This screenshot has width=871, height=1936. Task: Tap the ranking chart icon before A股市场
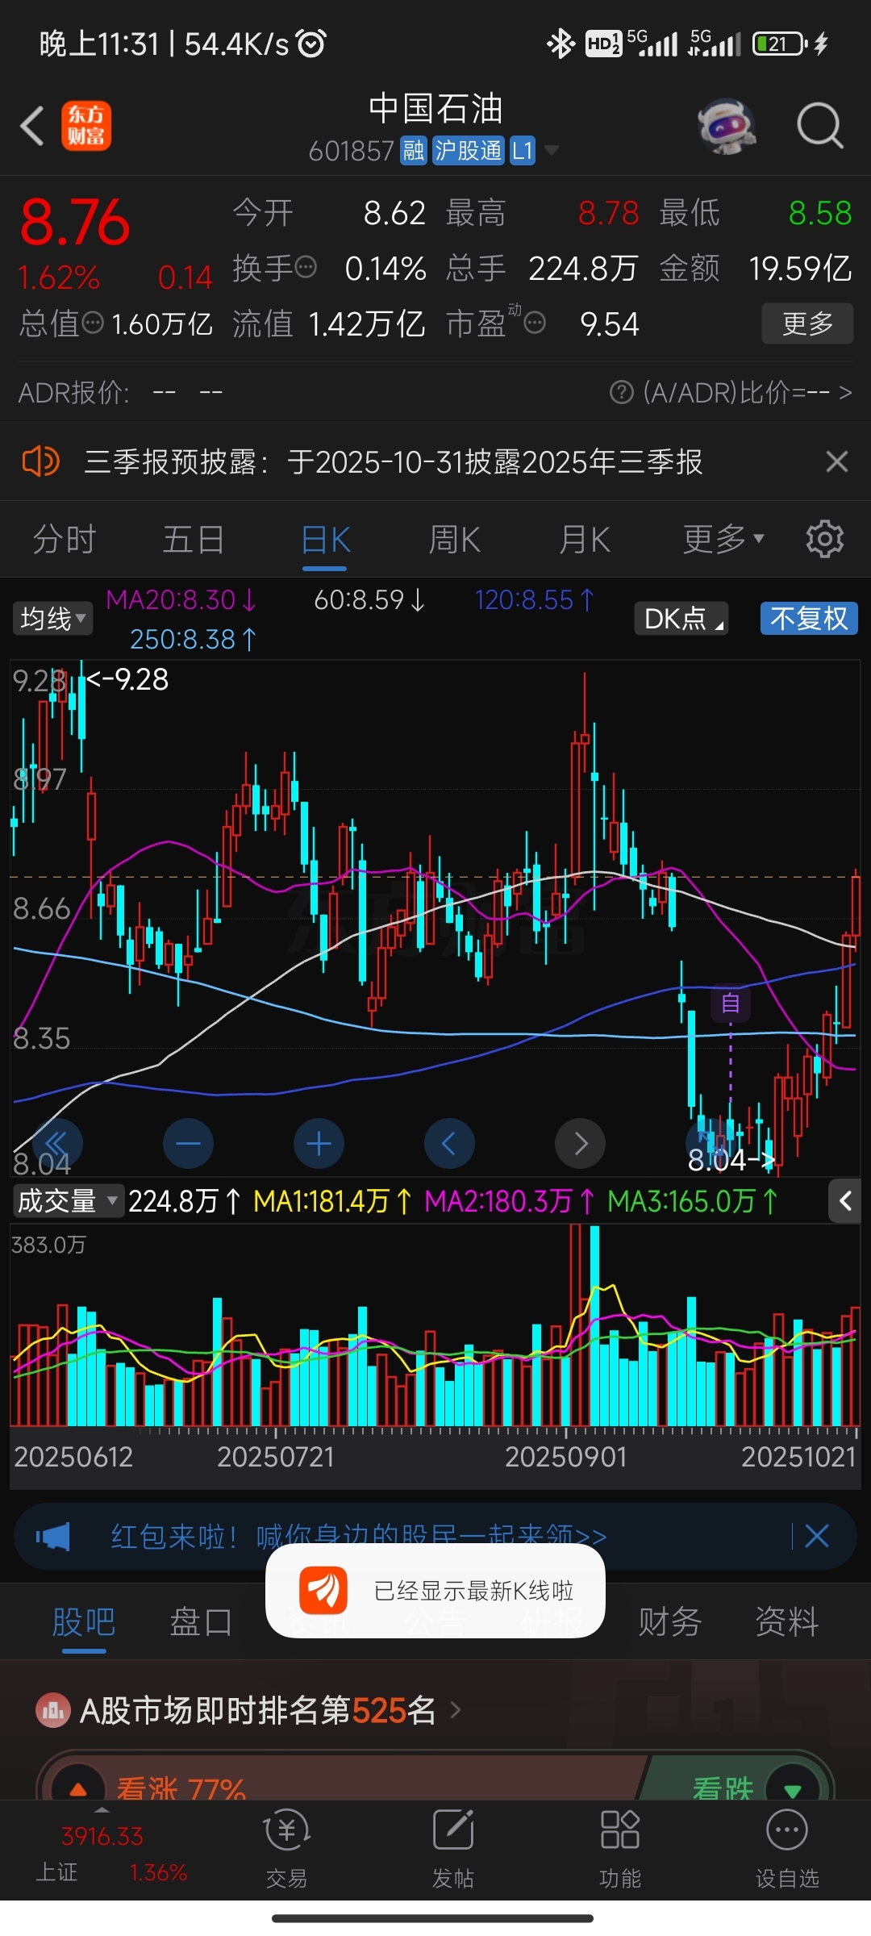coord(53,1709)
